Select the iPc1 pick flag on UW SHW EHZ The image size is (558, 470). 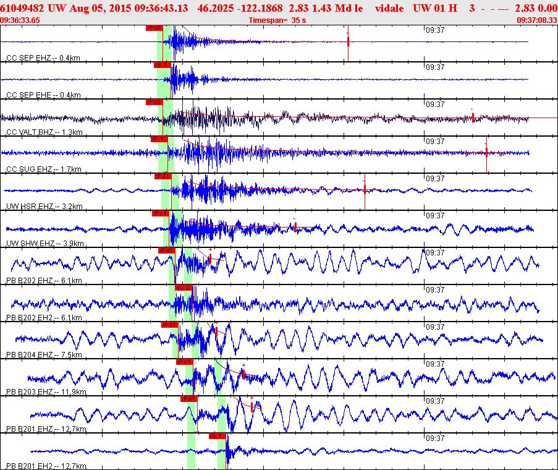tap(160, 213)
